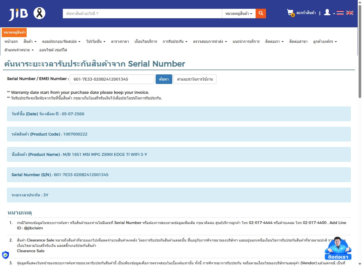The width and height of the screenshot is (362, 266).
Task: Click the blue ค้นหา search button
Action: (x=164, y=79)
